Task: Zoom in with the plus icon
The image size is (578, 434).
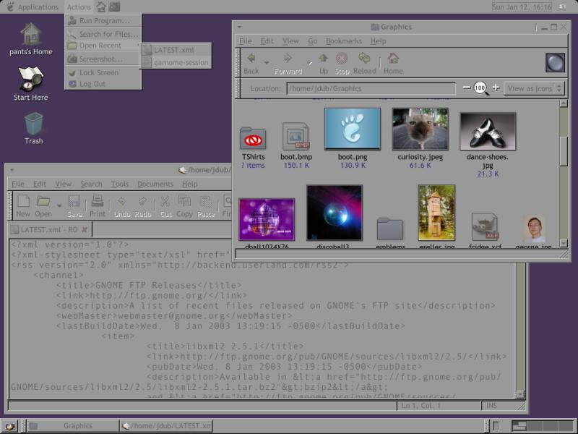Action: coord(496,88)
